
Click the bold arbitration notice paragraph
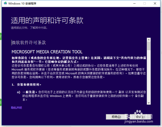[79, 60]
